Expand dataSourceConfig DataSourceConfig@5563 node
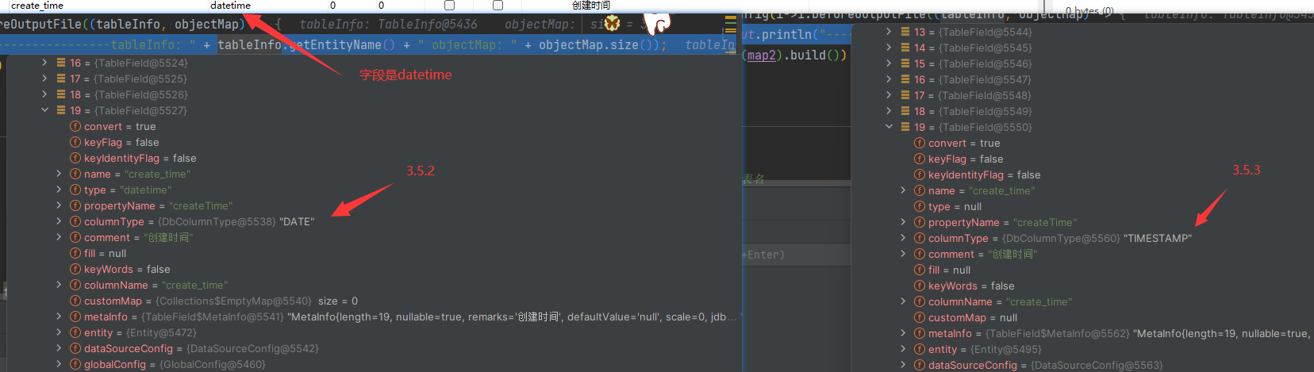This screenshot has height=372, width=1314. tap(903, 365)
